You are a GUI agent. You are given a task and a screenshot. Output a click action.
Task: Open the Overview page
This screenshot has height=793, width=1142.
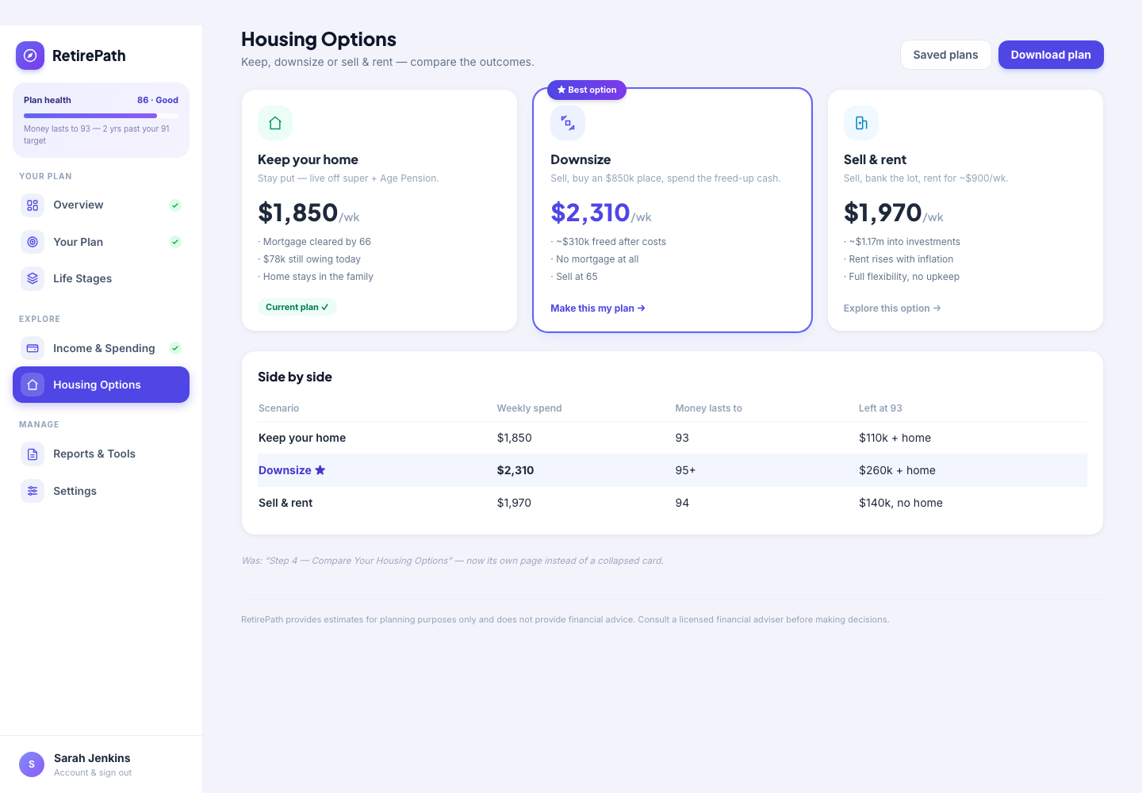point(101,205)
